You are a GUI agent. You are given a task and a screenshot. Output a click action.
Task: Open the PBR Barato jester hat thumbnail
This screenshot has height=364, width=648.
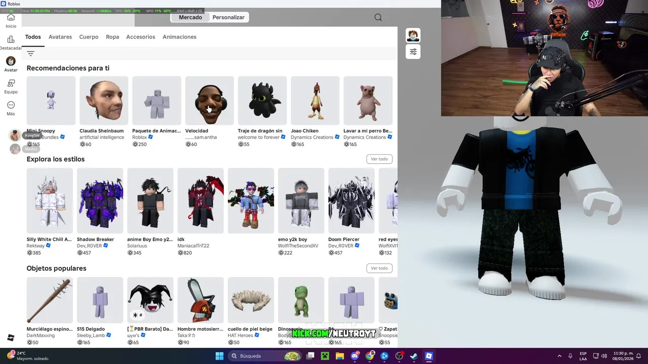click(x=150, y=300)
